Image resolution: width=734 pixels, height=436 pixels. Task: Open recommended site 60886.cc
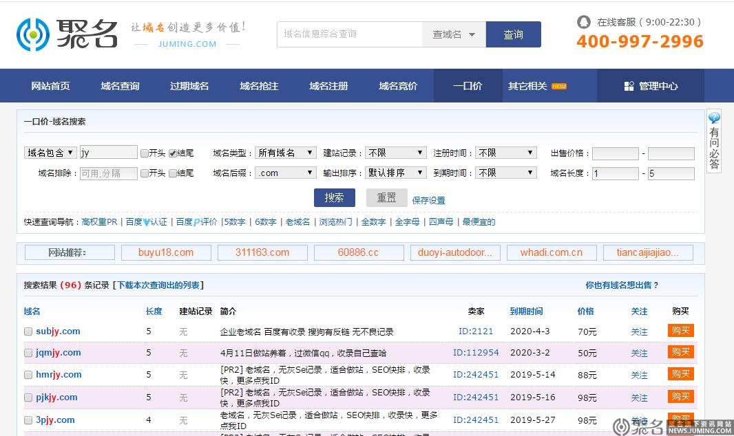(x=358, y=252)
